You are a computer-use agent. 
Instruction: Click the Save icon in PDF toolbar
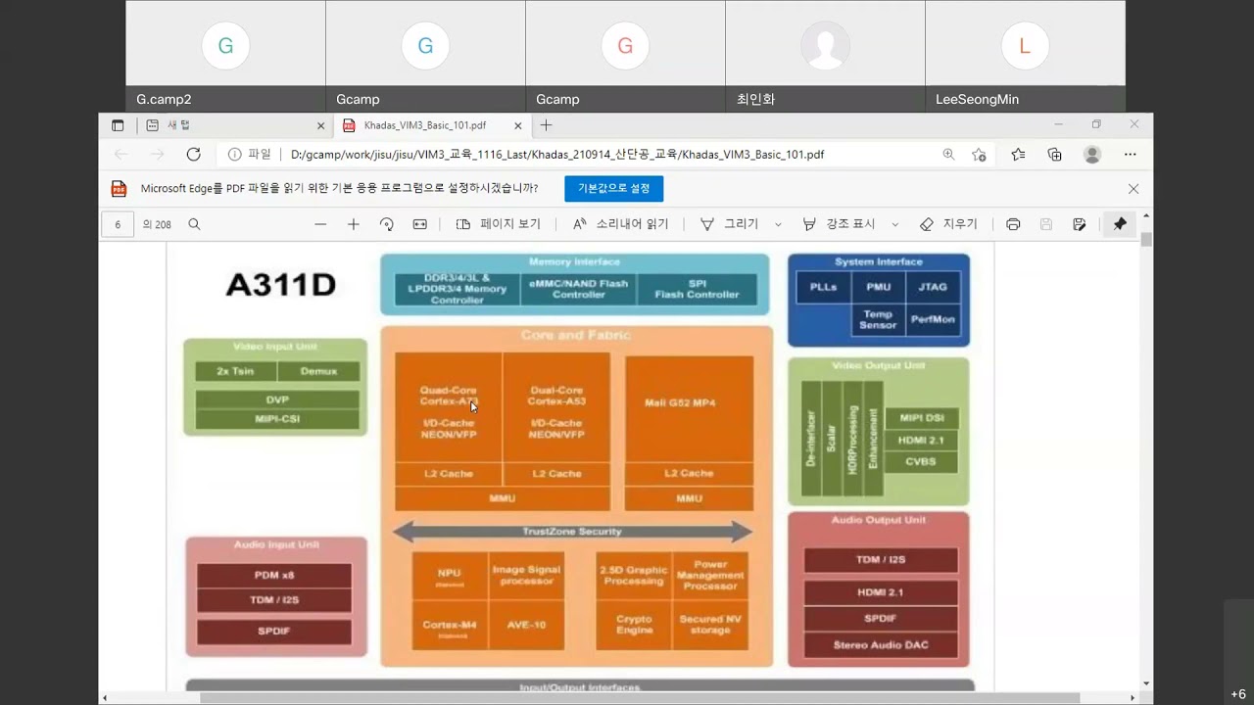coord(1046,224)
